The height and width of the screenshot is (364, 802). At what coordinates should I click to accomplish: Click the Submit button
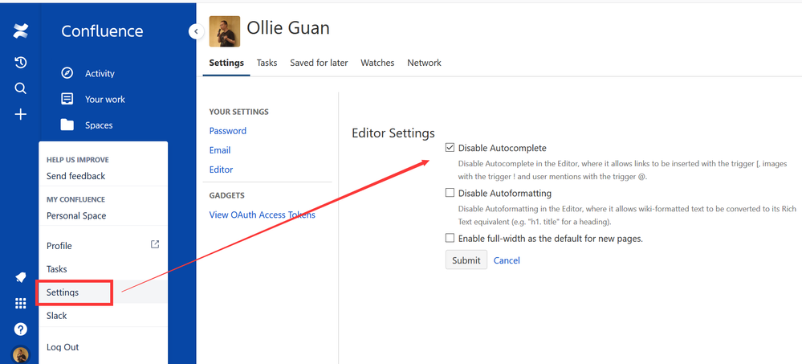(466, 260)
